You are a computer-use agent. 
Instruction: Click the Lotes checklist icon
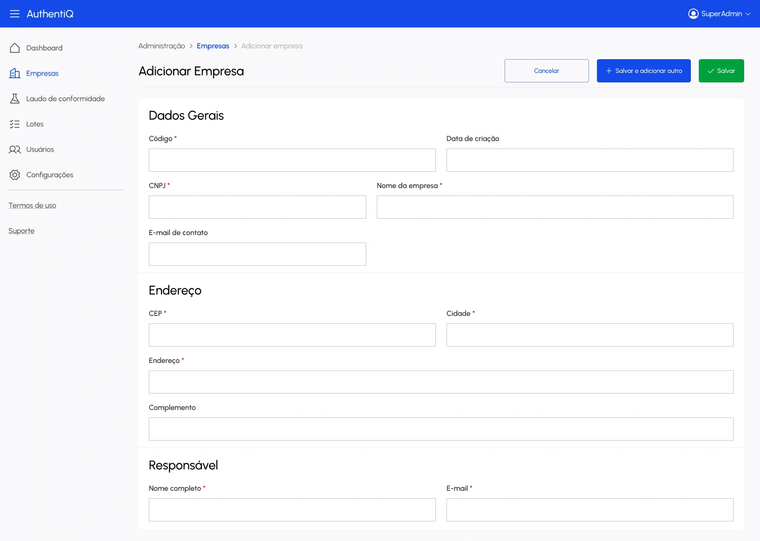(15, 124)
